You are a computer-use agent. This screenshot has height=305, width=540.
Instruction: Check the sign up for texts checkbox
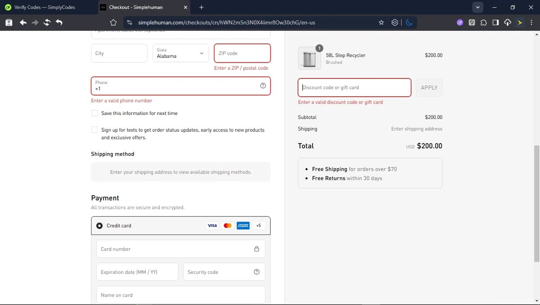point(95,130)
